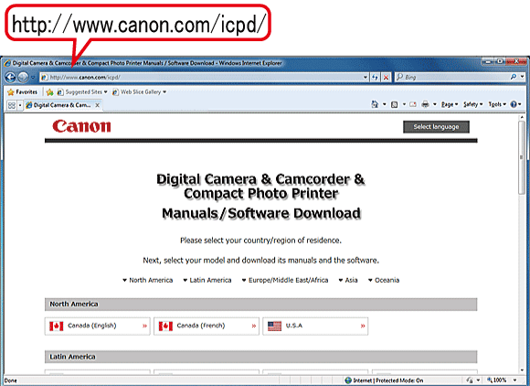The height and width of the screenshot is (386, 530).
Task: Click the Select language button
Action: point(436,127)
